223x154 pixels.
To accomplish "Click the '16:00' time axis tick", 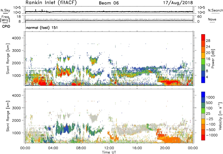I will coord(137,148).
